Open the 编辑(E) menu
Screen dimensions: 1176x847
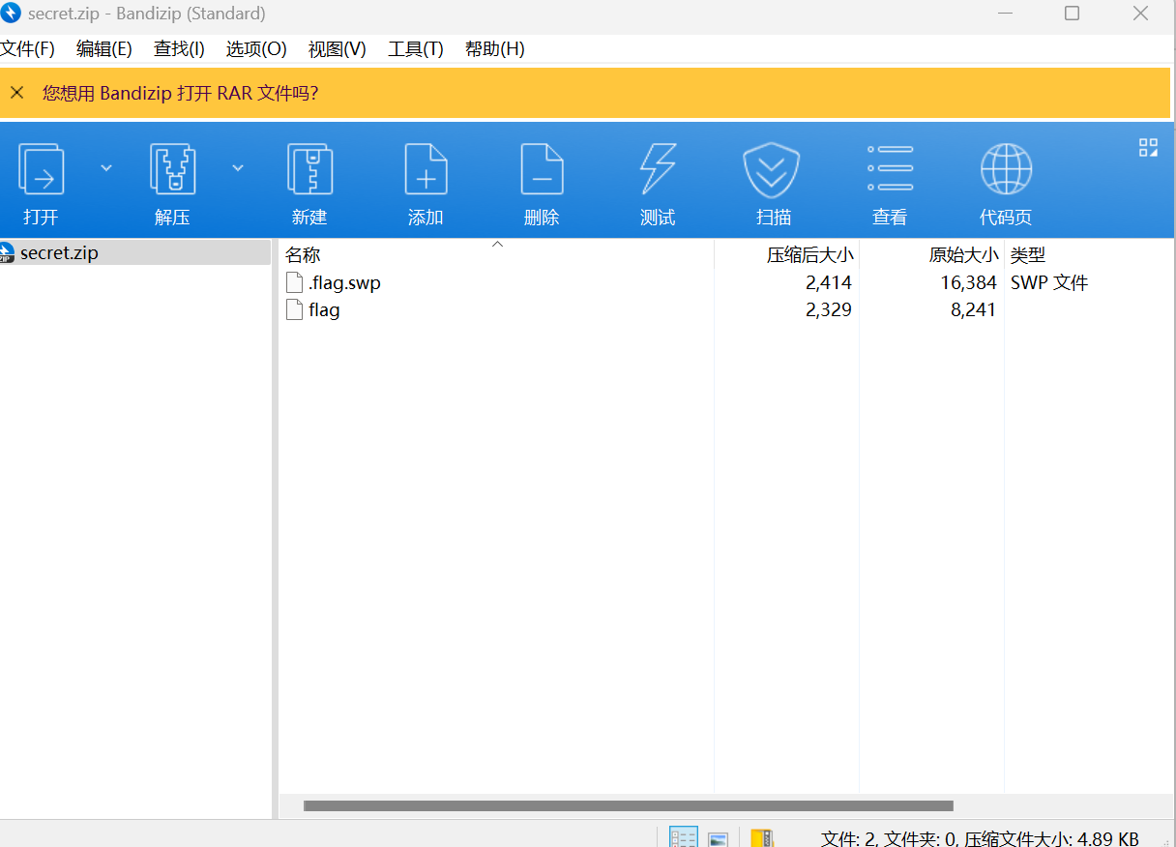click(104, 49)
